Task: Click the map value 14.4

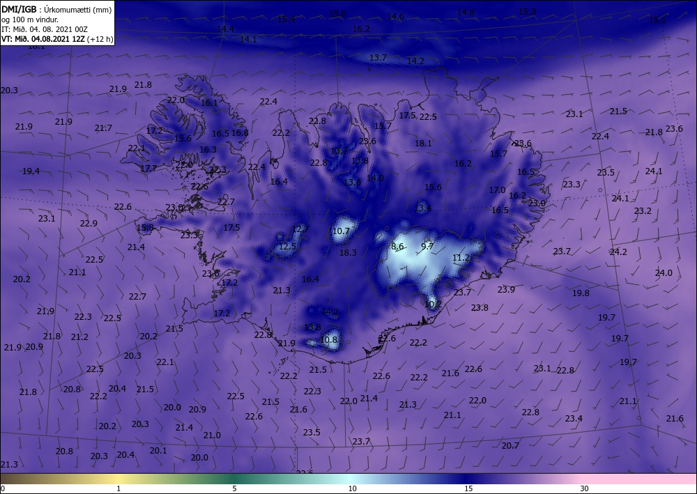Action: pos(225,29)
